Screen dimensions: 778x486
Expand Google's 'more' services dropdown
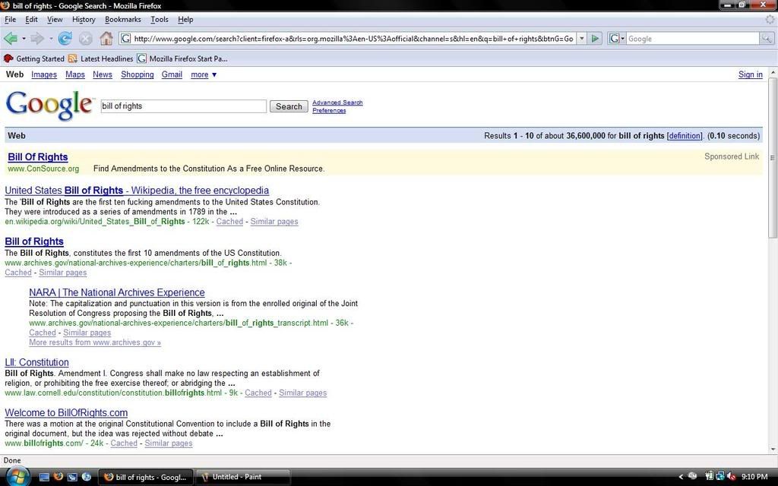tap(204, 74)
